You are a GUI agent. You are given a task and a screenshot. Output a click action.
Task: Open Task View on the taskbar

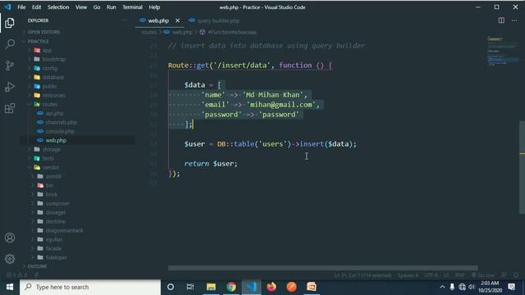pos(190,287)
